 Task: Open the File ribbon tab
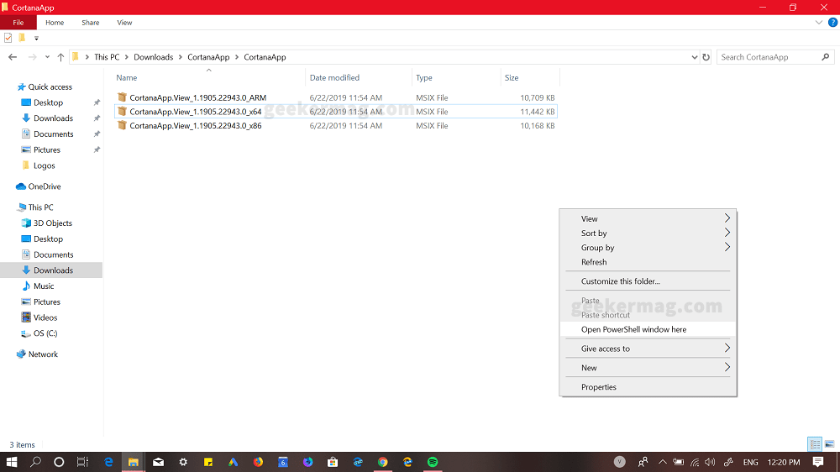18,23
